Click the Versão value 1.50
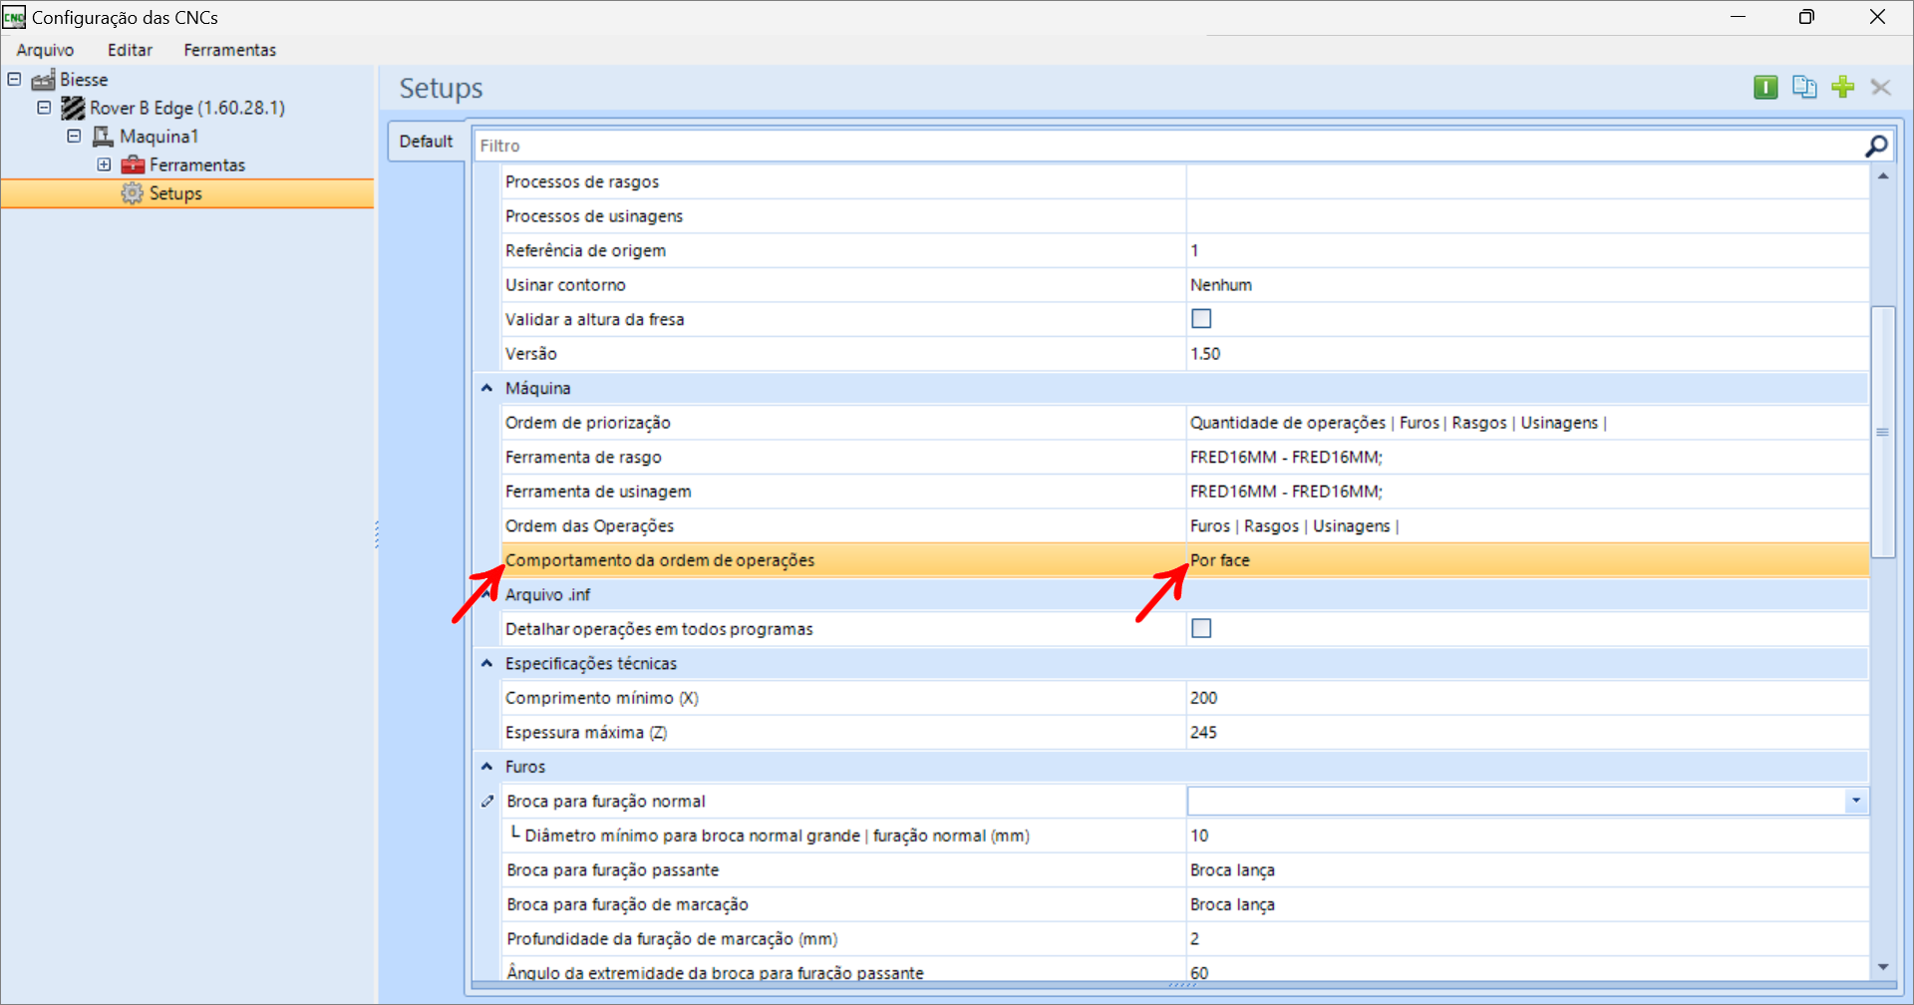Image resolution: width=1914 pixels, height=1005 pixels. (1204, 354)
